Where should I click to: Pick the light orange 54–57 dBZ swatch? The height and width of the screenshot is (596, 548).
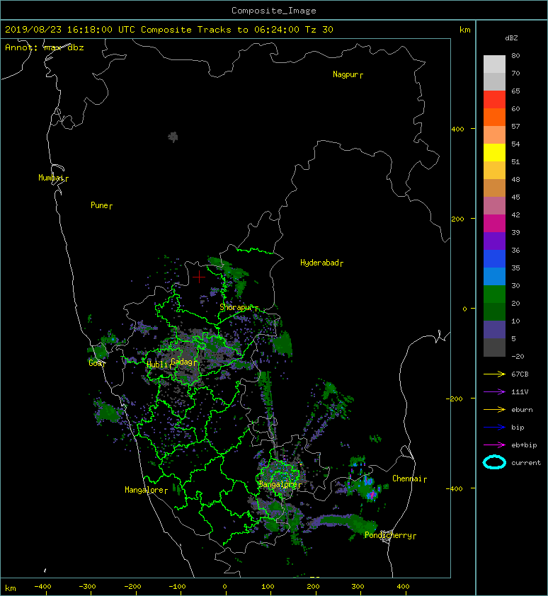(494, 135)
